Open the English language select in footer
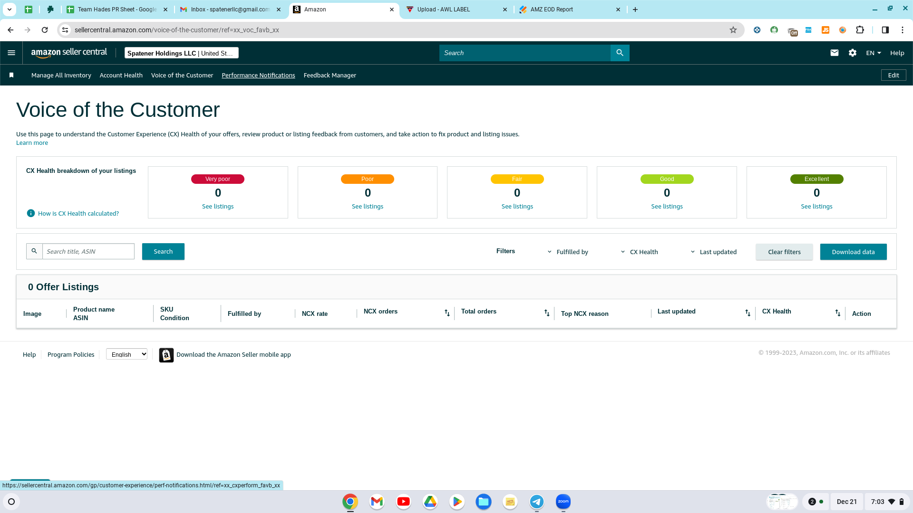The image size is (913, 513). click(x=126, y=354)
